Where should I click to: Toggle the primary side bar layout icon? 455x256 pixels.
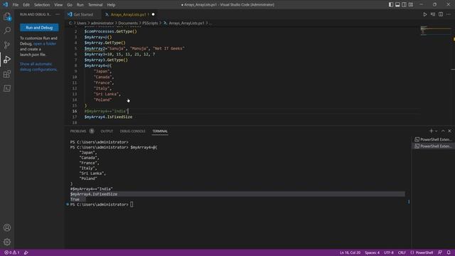[391, 5]
